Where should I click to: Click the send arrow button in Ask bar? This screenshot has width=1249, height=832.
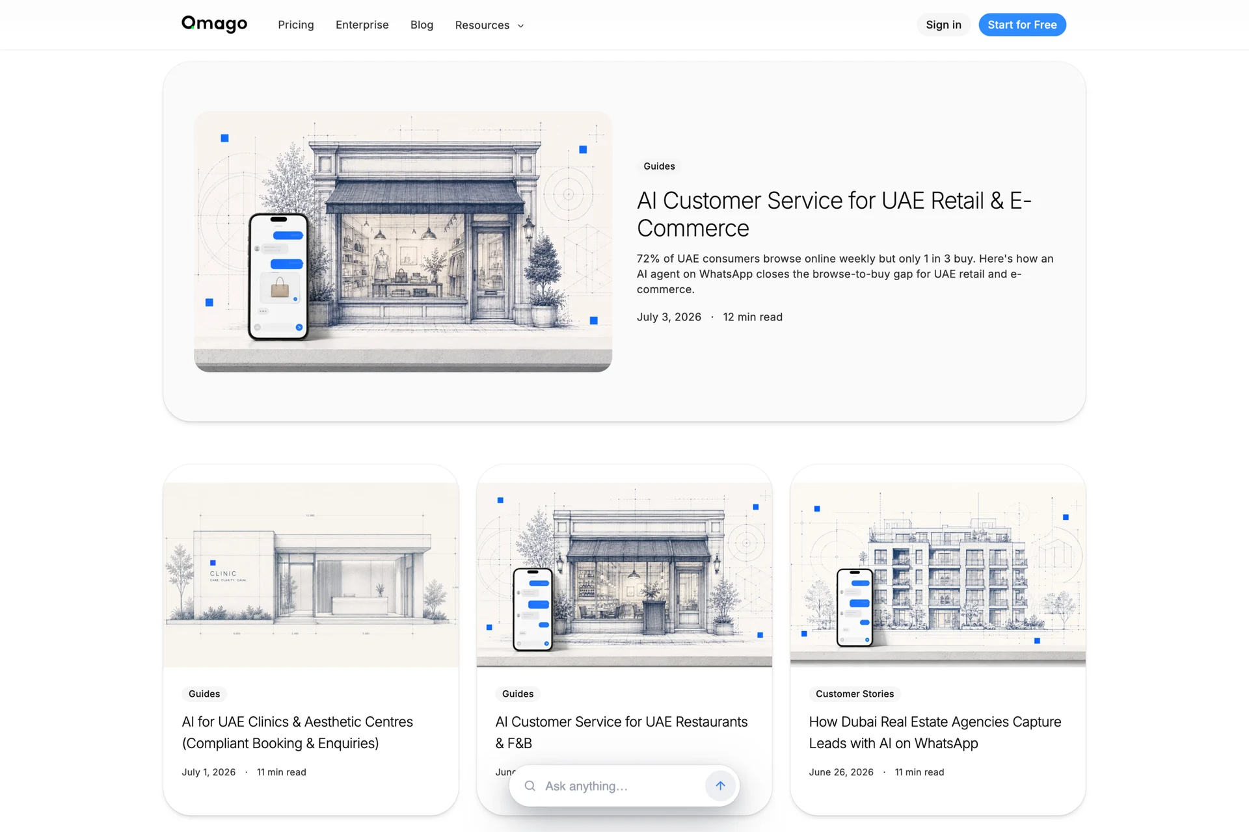(x=720, y=786)
